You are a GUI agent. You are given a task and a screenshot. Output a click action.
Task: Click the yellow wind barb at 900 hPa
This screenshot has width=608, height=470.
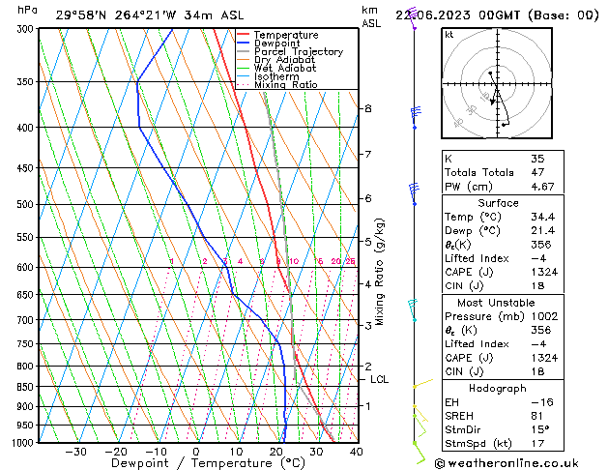420,414
